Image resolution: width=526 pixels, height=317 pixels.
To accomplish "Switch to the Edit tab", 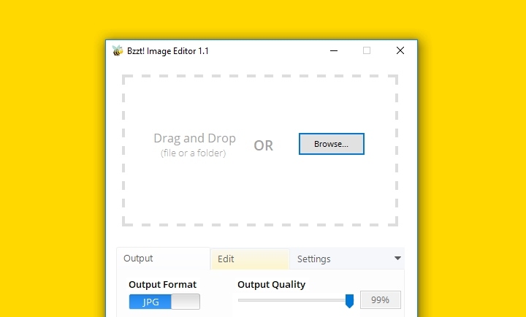I will pyautogui.click(x=251, y=259).
